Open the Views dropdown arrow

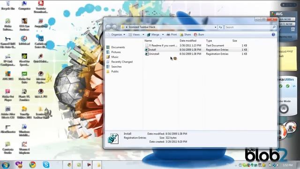(x=143, y=35)
